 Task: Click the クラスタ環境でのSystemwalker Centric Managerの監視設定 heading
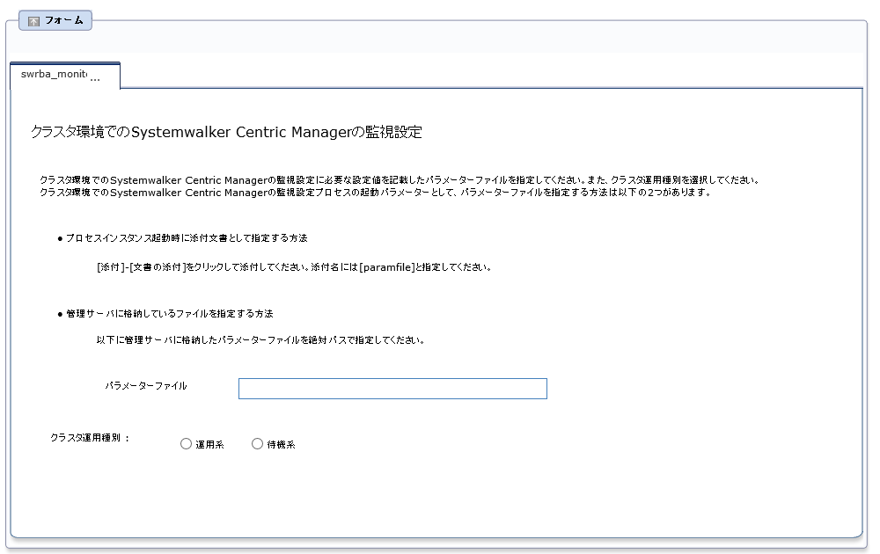[x=226, y=132]
